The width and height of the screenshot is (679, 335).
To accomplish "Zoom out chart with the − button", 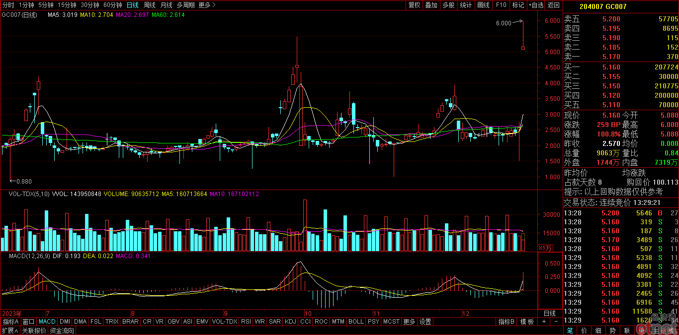I will [x=555, y=322].
